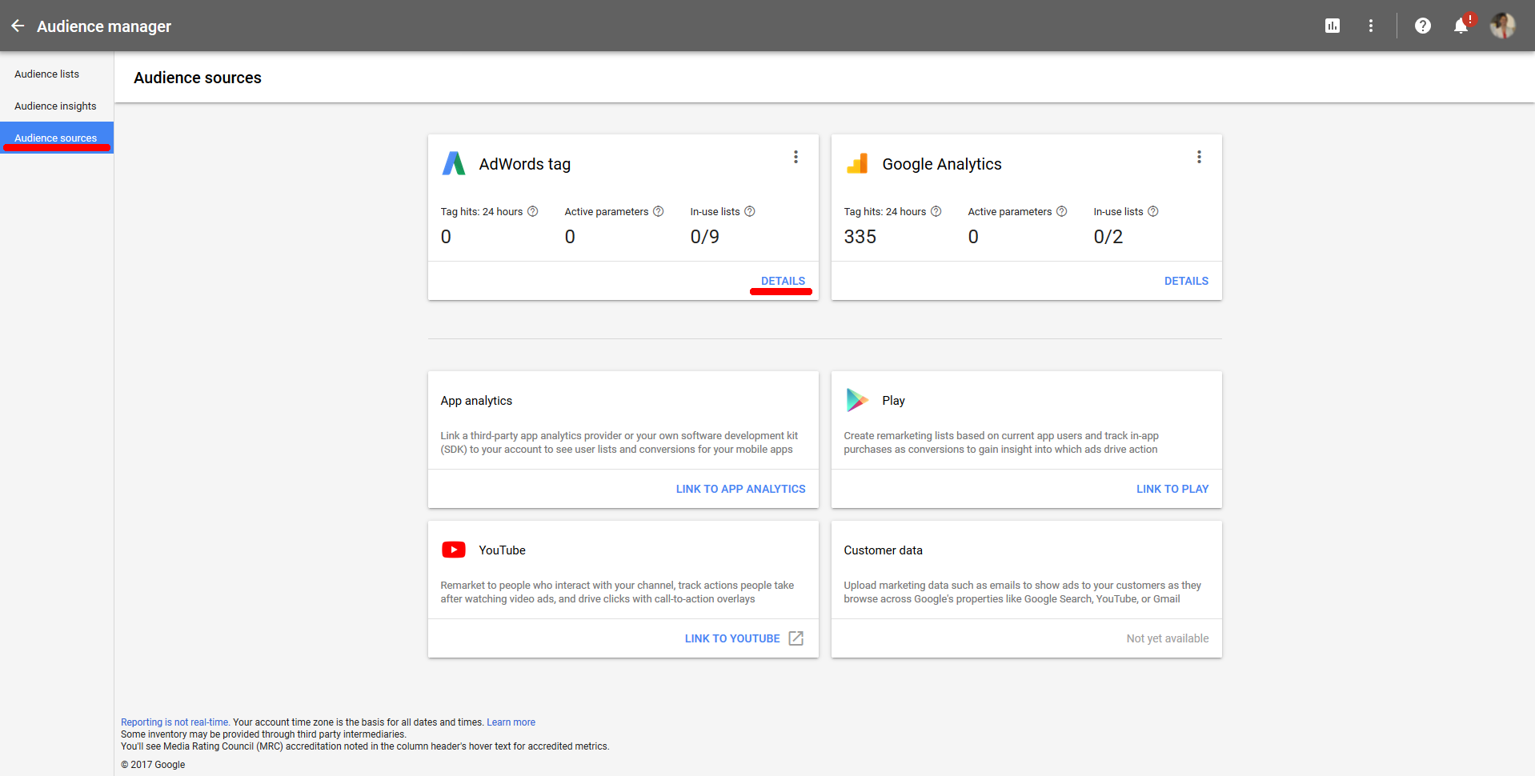Switch to Audience lists in the sidebar
This screenshot has height=776, width=1535.
(x=46, y=74)
